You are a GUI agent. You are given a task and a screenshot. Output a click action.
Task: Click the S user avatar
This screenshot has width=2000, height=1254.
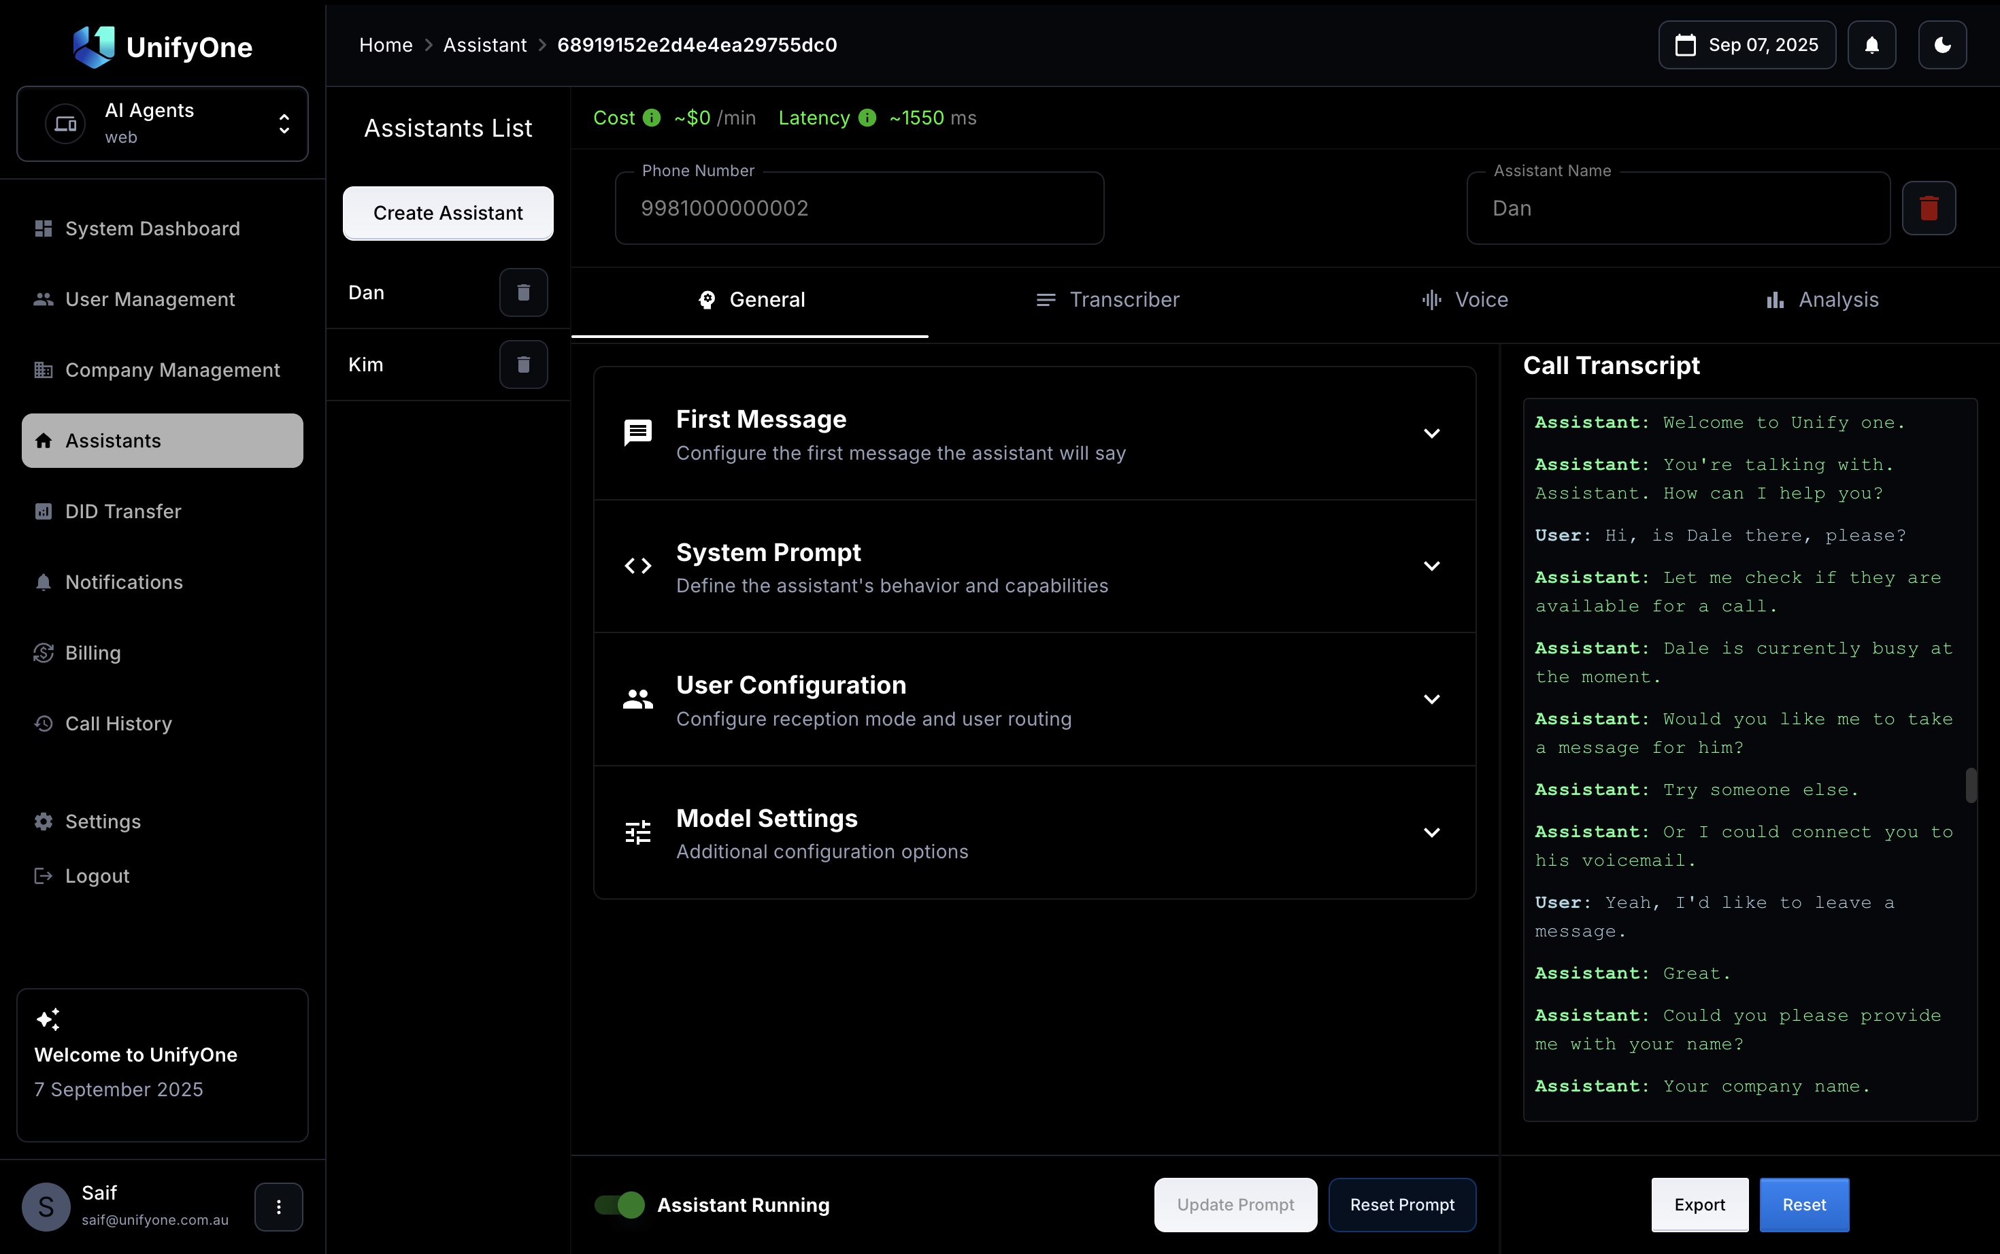[x=46, y=1206]
